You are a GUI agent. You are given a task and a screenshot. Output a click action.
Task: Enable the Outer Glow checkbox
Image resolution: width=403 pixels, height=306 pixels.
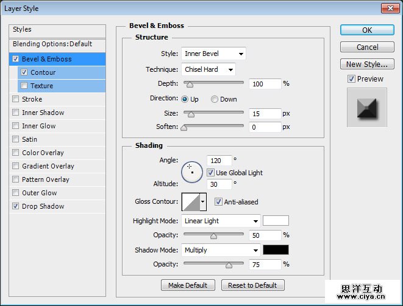[16, 193]
